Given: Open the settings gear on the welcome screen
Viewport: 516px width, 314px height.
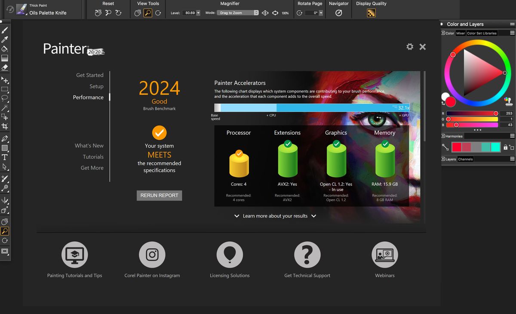Looking at the screenshot, I should point(410,46).
